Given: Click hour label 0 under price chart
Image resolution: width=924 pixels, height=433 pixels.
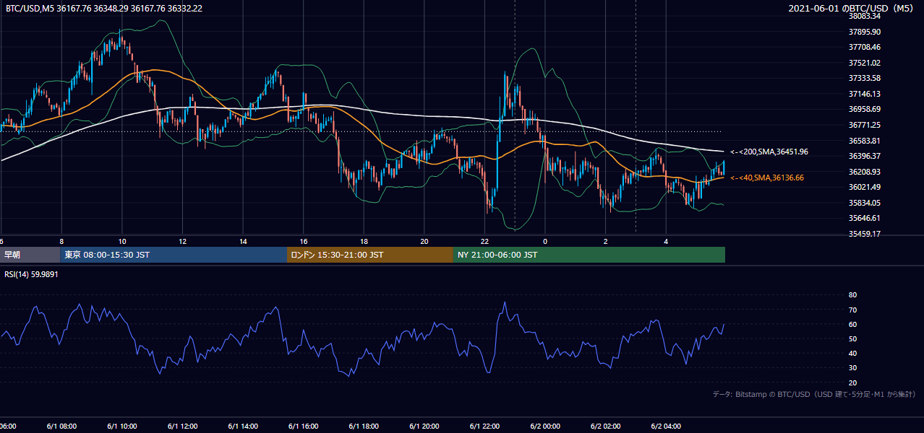Looking at the screenshot, I should pyautogui.click(x=545, y=241).
